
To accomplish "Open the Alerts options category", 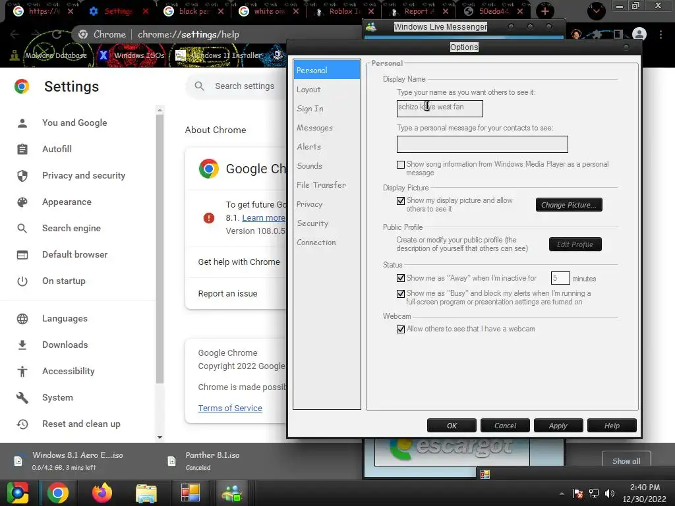I will [326, 147].
